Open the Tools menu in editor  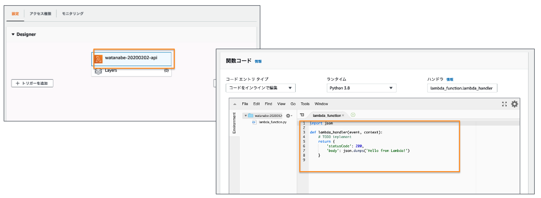point(305,104)
